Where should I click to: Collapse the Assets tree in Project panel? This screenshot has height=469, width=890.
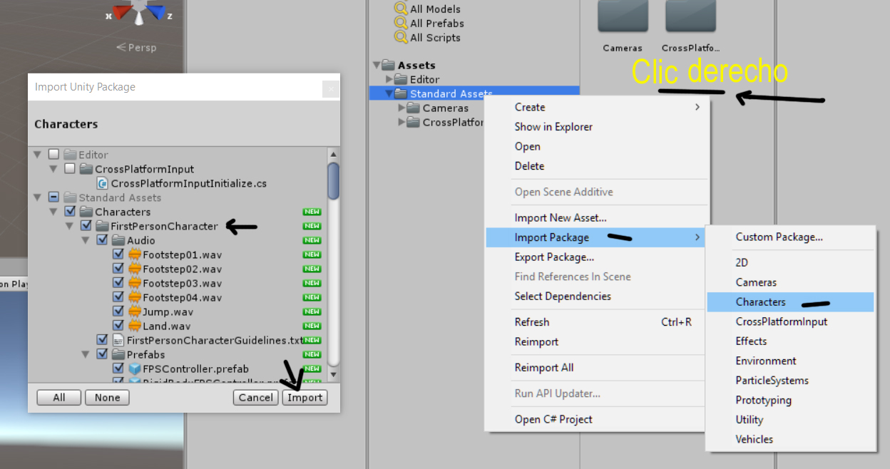376,65
